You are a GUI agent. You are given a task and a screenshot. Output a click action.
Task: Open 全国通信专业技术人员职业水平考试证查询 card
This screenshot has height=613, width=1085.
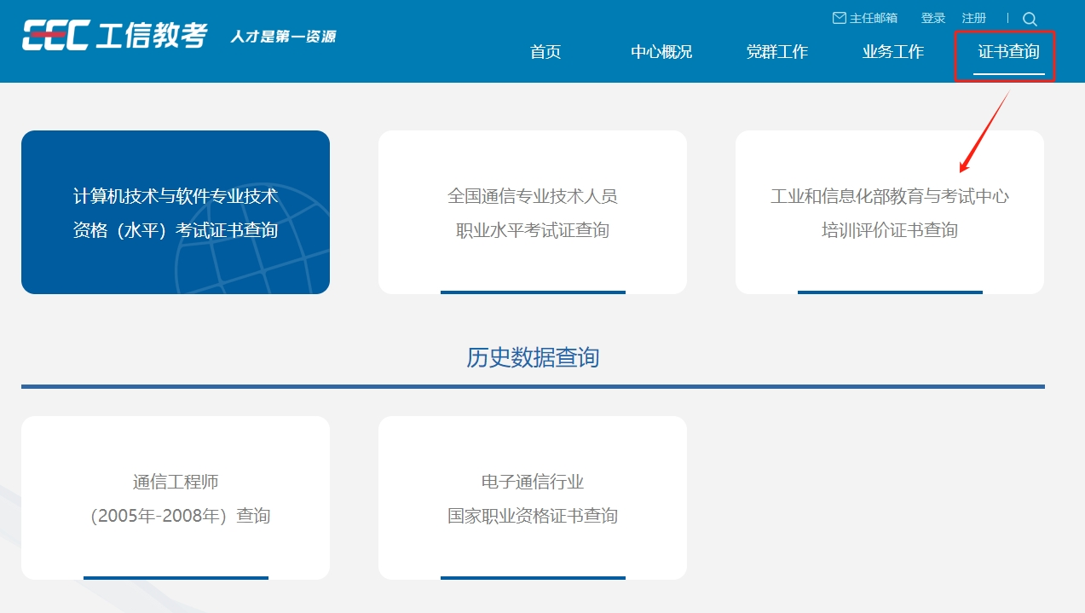[x=533, y=212]
